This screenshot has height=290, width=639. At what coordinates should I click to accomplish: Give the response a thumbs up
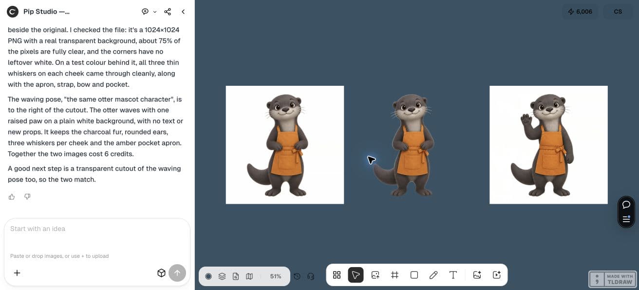pyautogui.click(x=12, y=196)
